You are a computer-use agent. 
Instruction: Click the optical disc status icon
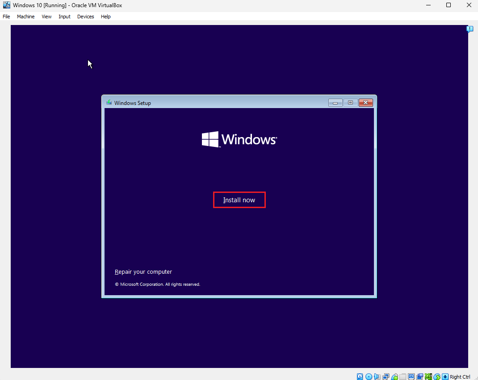369,376
